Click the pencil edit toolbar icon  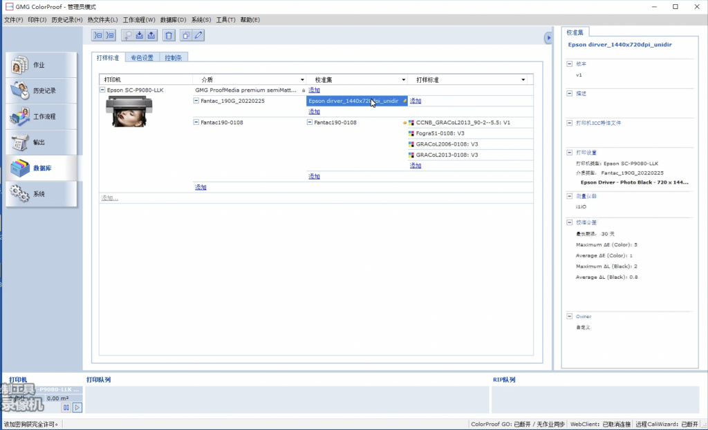pyautogui.click(x=198, y=35)
